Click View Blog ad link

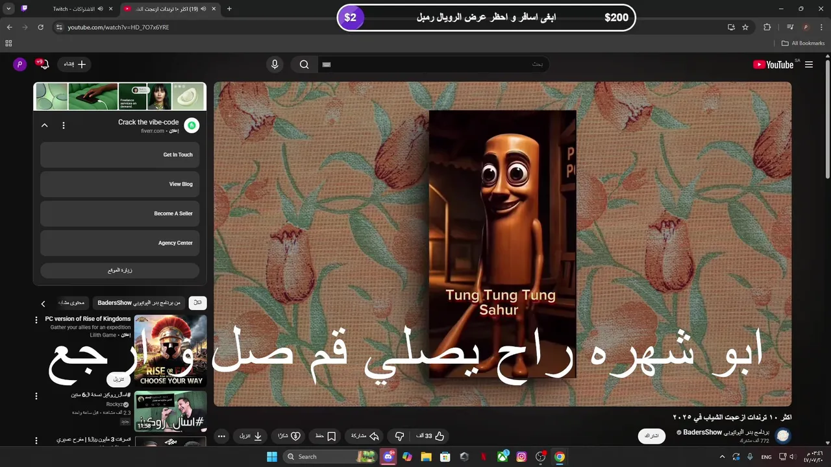point(120,184)
